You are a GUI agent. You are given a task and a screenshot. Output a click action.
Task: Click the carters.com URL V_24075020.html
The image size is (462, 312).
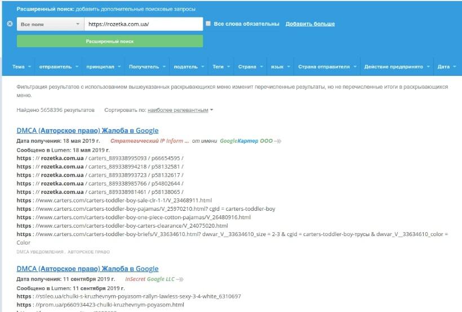tap(122, 226)
